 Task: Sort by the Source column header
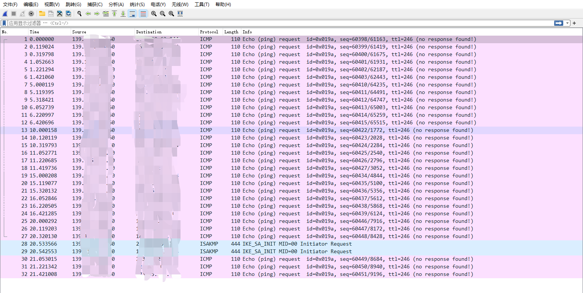tap(103, 32)
